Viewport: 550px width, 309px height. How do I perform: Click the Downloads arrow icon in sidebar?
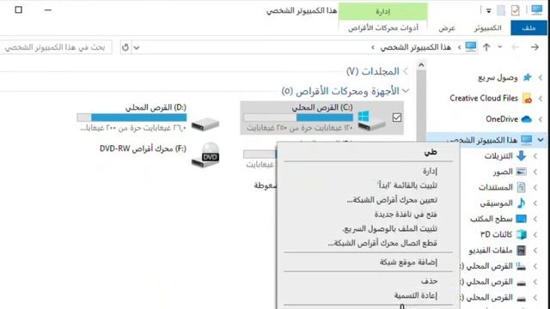coord(522,156)
